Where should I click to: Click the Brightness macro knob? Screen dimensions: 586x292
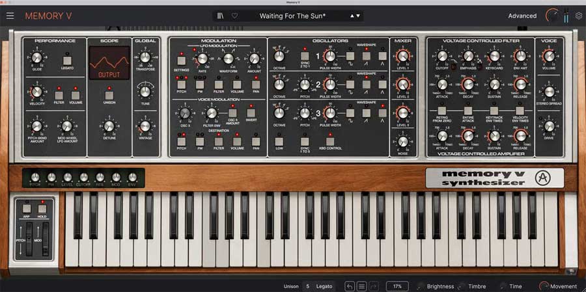coord(421,286)
